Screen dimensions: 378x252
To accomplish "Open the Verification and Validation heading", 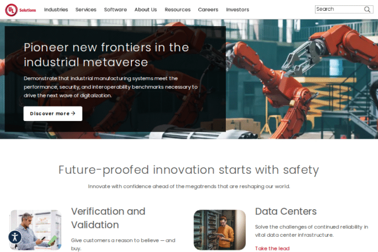I will point(108,218).
